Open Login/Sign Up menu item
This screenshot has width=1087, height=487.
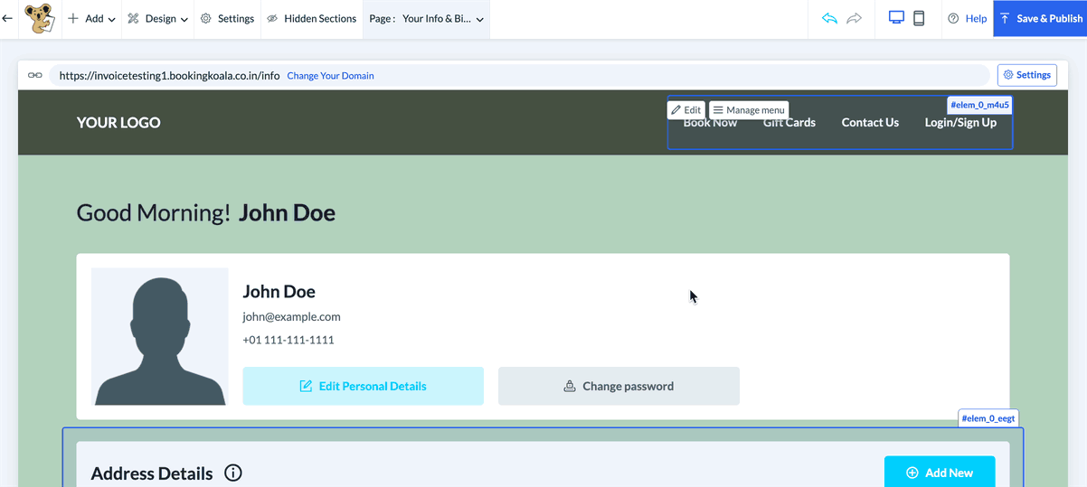(960, 123)
